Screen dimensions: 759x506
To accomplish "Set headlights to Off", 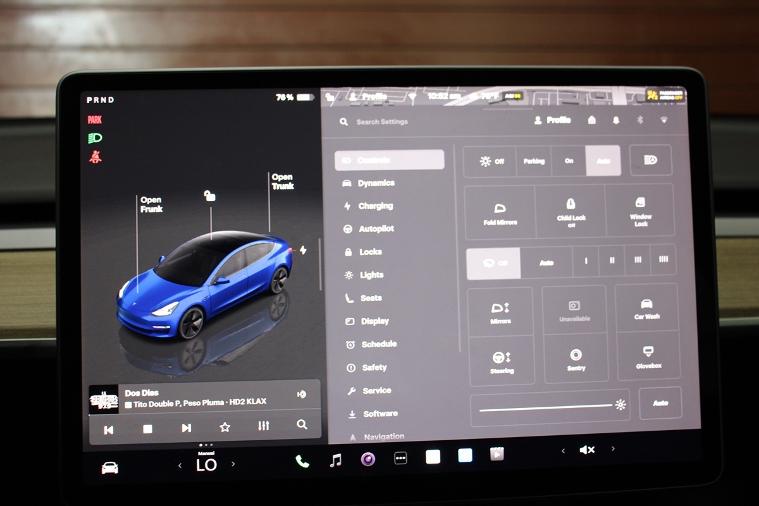I will click(491, 161).
